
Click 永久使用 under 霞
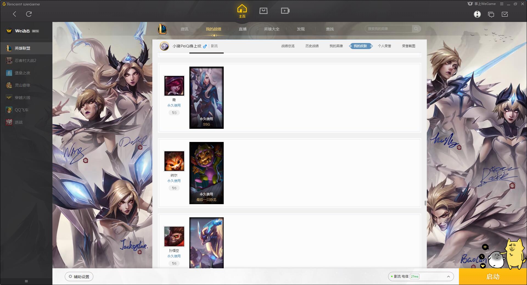(x=174, y=106)
